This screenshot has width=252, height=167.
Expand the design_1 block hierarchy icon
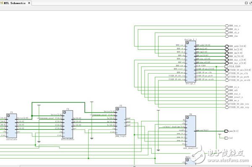click(187, 43)
